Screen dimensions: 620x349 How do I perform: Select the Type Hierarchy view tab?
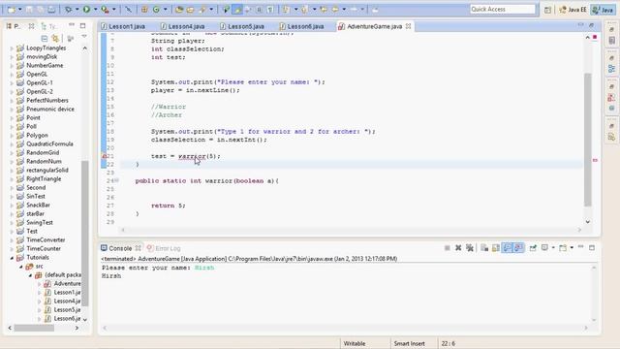point(48,26)
